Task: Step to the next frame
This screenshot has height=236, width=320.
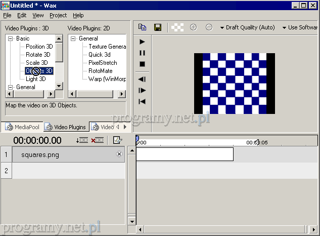Action: (x=142, y=90)
